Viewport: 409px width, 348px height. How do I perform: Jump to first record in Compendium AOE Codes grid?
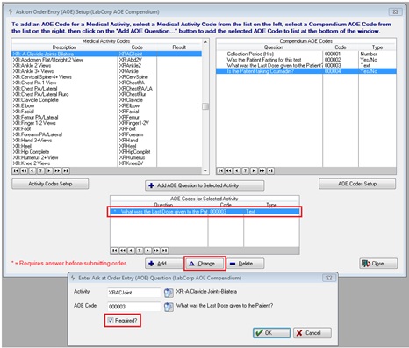point(220,170)
